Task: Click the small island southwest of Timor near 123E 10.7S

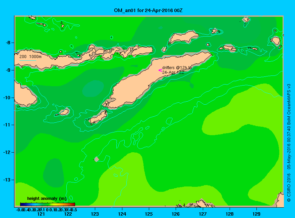Action: coord(98,117)
